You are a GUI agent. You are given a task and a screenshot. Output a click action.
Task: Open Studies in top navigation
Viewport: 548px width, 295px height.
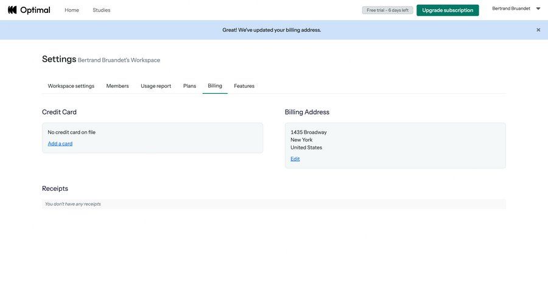[x=101, y=10]
